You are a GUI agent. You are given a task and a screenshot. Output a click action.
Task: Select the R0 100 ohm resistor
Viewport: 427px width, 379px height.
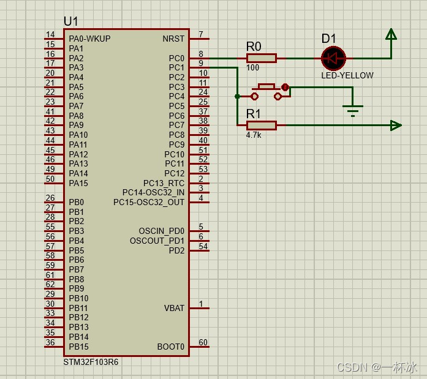(262, 59)
